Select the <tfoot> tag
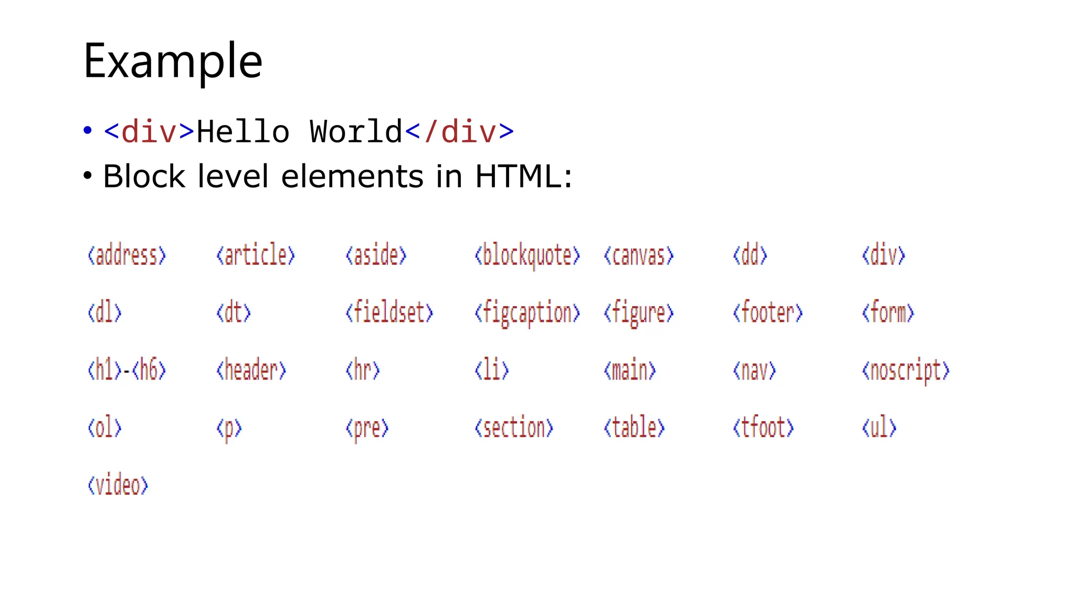The height and width of the screenshot is (605, 1075). 763,427
